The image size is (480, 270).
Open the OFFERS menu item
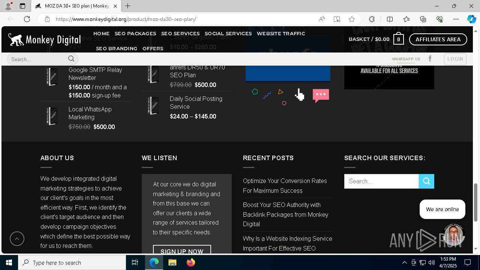tap(153, 48)
